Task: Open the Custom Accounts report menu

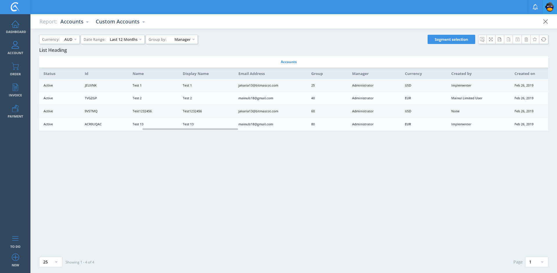Action: 120,22
